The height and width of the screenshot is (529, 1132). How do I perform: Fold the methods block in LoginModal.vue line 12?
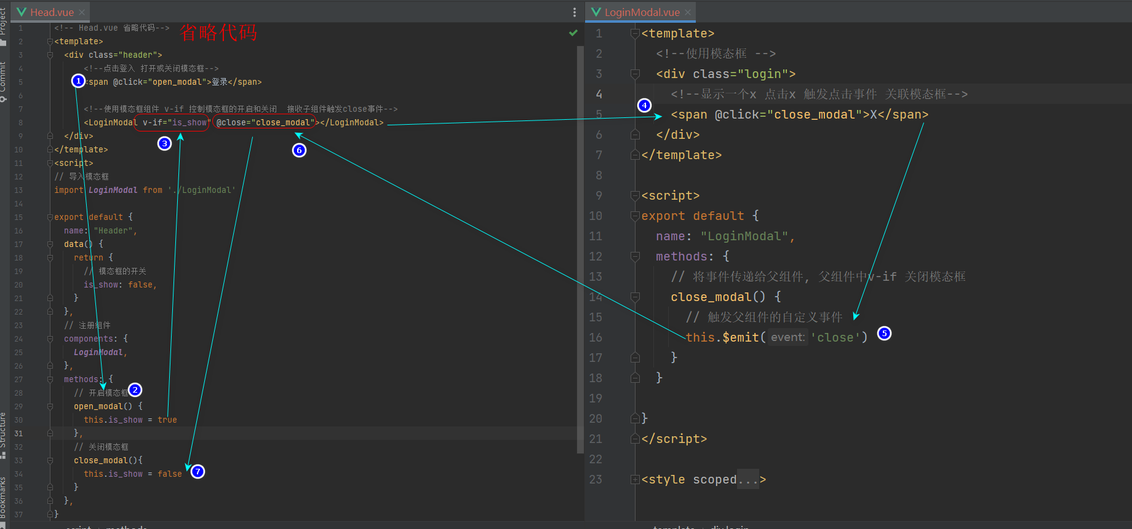(x=635, y=257)
